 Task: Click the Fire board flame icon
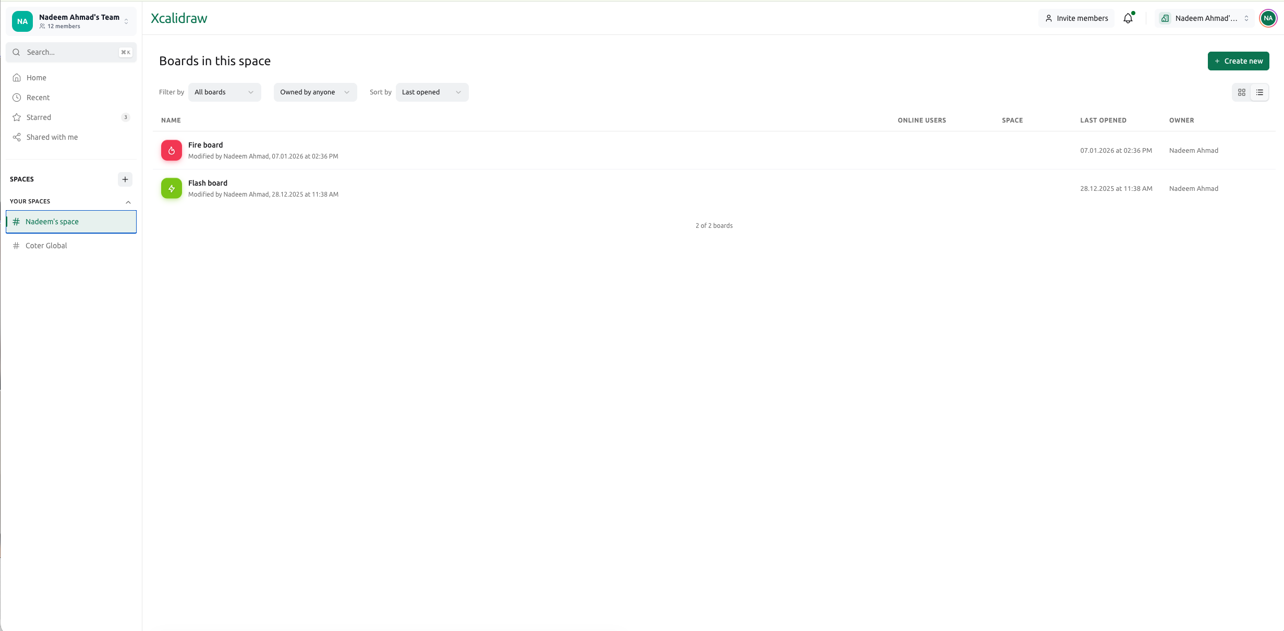coord(172,150)
